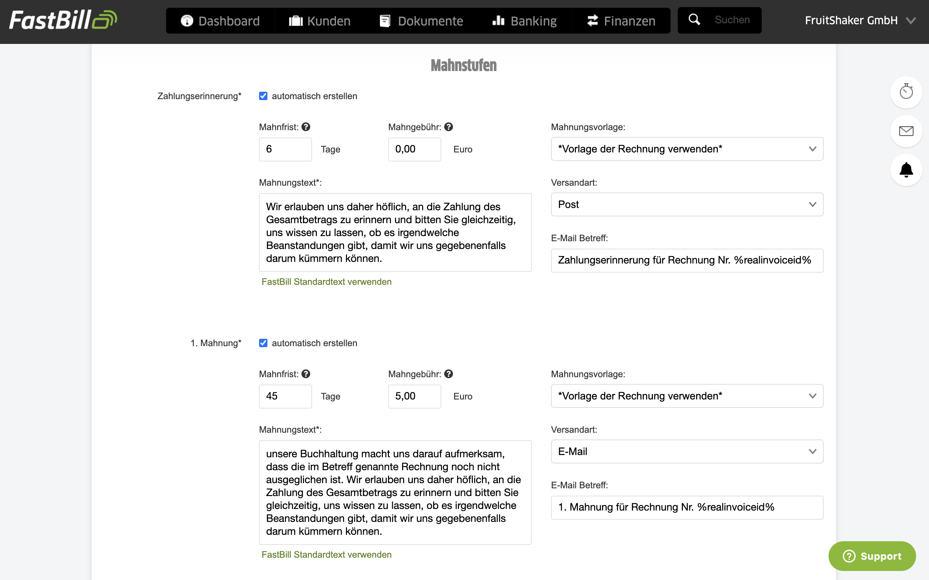The width and height of the screenshot is (929, 580).
Task: Click the 1. Mahnung Mahnungstext textarea
Action: pyautogui.click(x=395, y=492)
